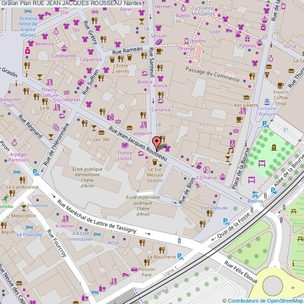Viewport: 304px width, 304px height.
Task: Click the Oceania Hôtel de France bed icon
Action: click(x=28, y=11)
